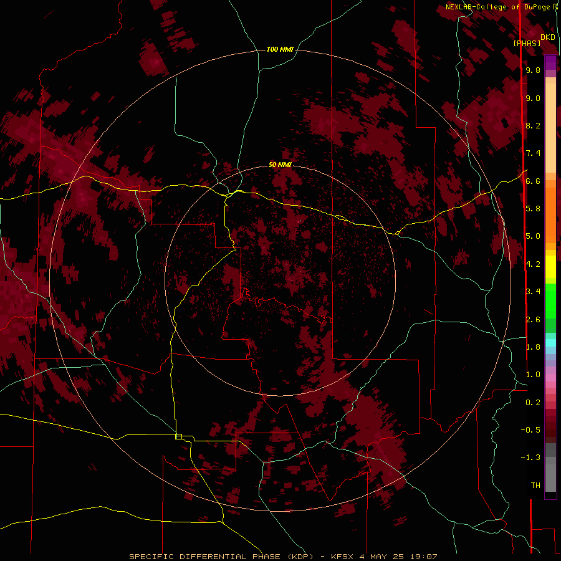
Task: Click the yellow segment of the color bar
Action: point(550,267)
